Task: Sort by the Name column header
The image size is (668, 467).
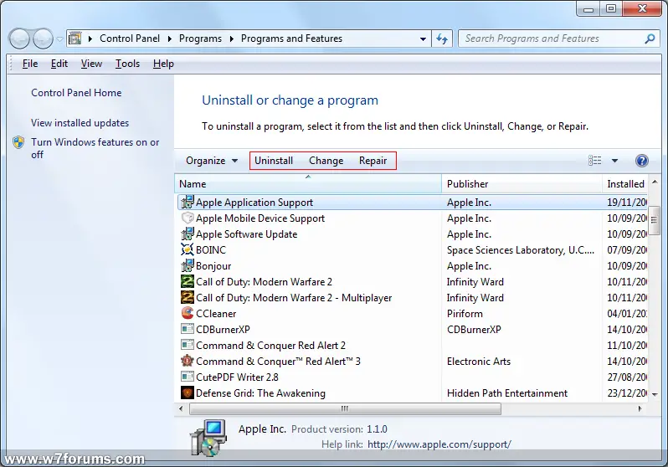Action: (x=308, y=184)
